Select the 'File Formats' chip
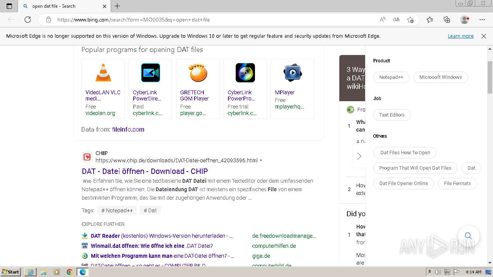Image resolution: width=493 pixels, height=277 pixels. coord(457,184)
